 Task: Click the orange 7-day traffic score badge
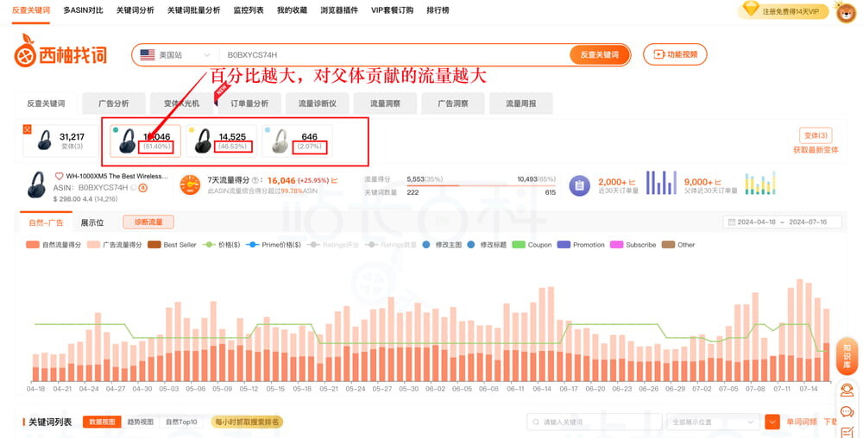(x=191, y=185)
